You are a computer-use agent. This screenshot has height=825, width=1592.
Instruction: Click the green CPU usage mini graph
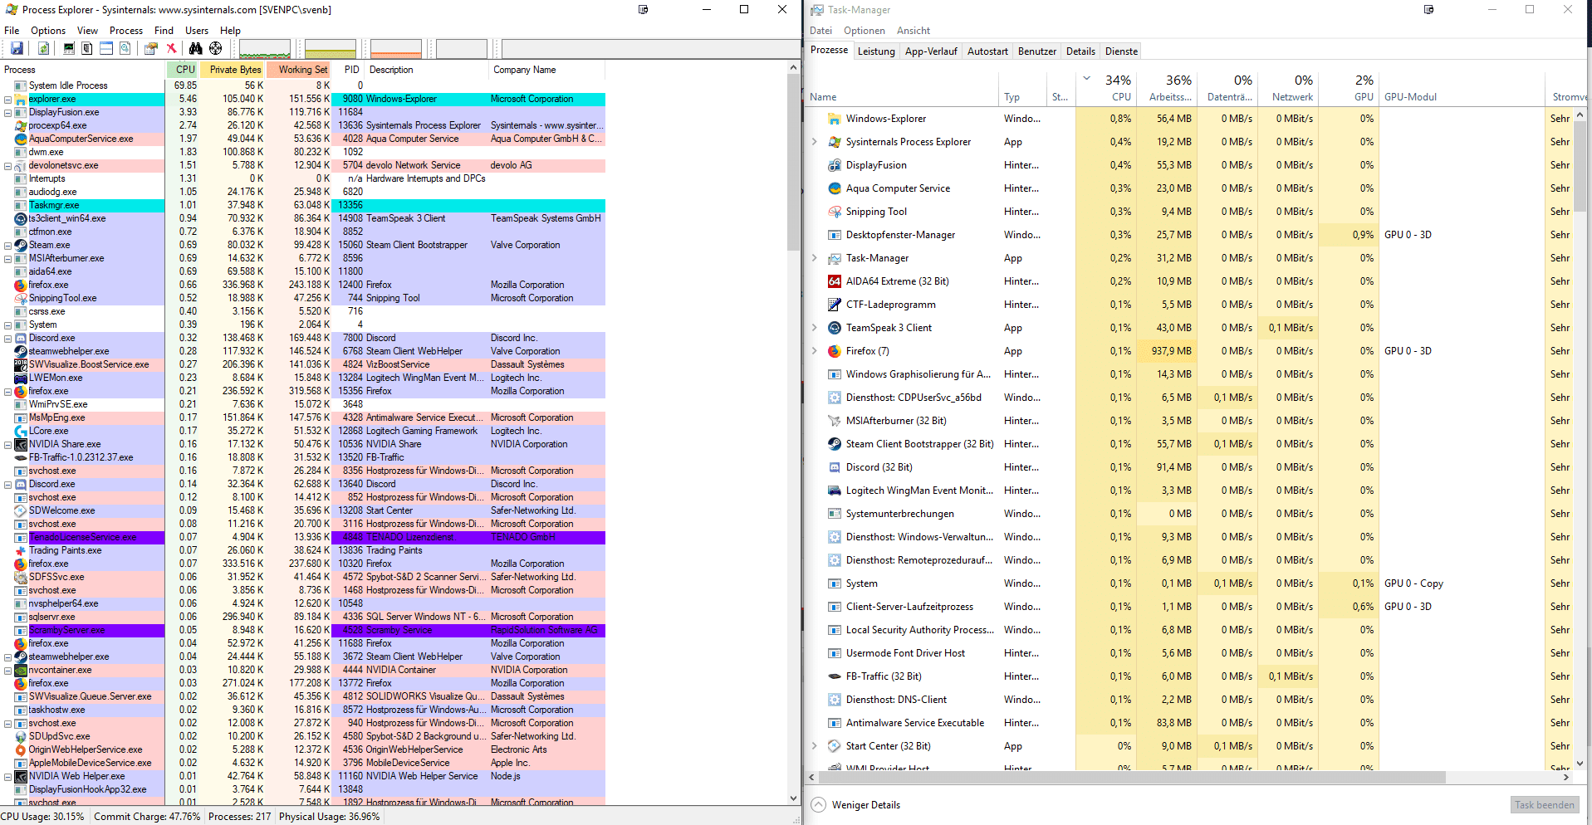(x=265, y=48)
